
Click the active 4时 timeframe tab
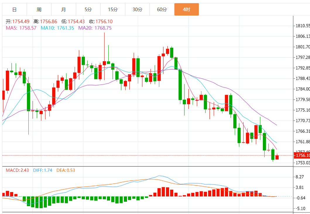(x=186, y=9)
